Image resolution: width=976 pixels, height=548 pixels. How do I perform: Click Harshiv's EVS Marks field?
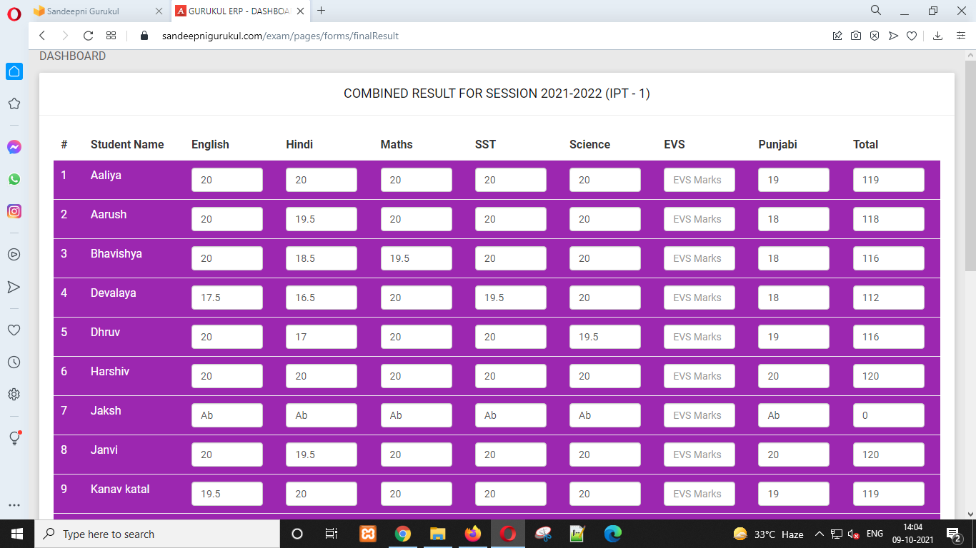tap(699, 376)
